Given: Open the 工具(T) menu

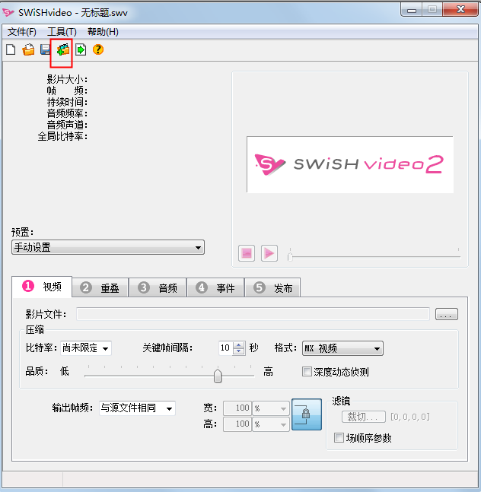Looking at the screenshot, I should tap(62, 32).
